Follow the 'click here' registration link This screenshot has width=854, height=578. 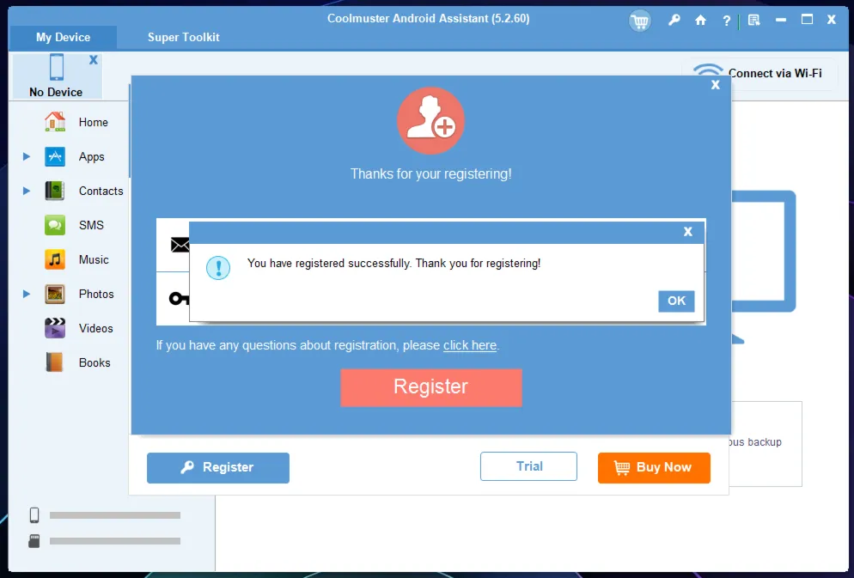pyautogui.click(x=469, y=345)
